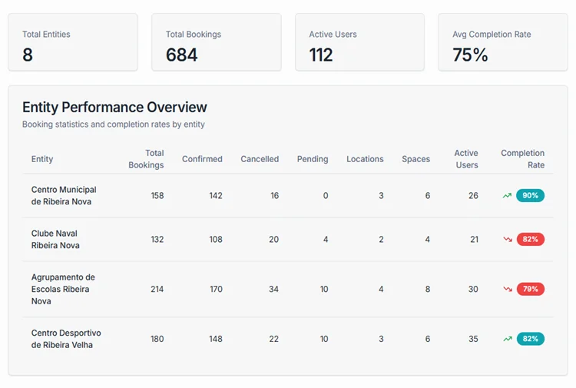
Task: Click the Pending column header
Action: coord(313,159)
